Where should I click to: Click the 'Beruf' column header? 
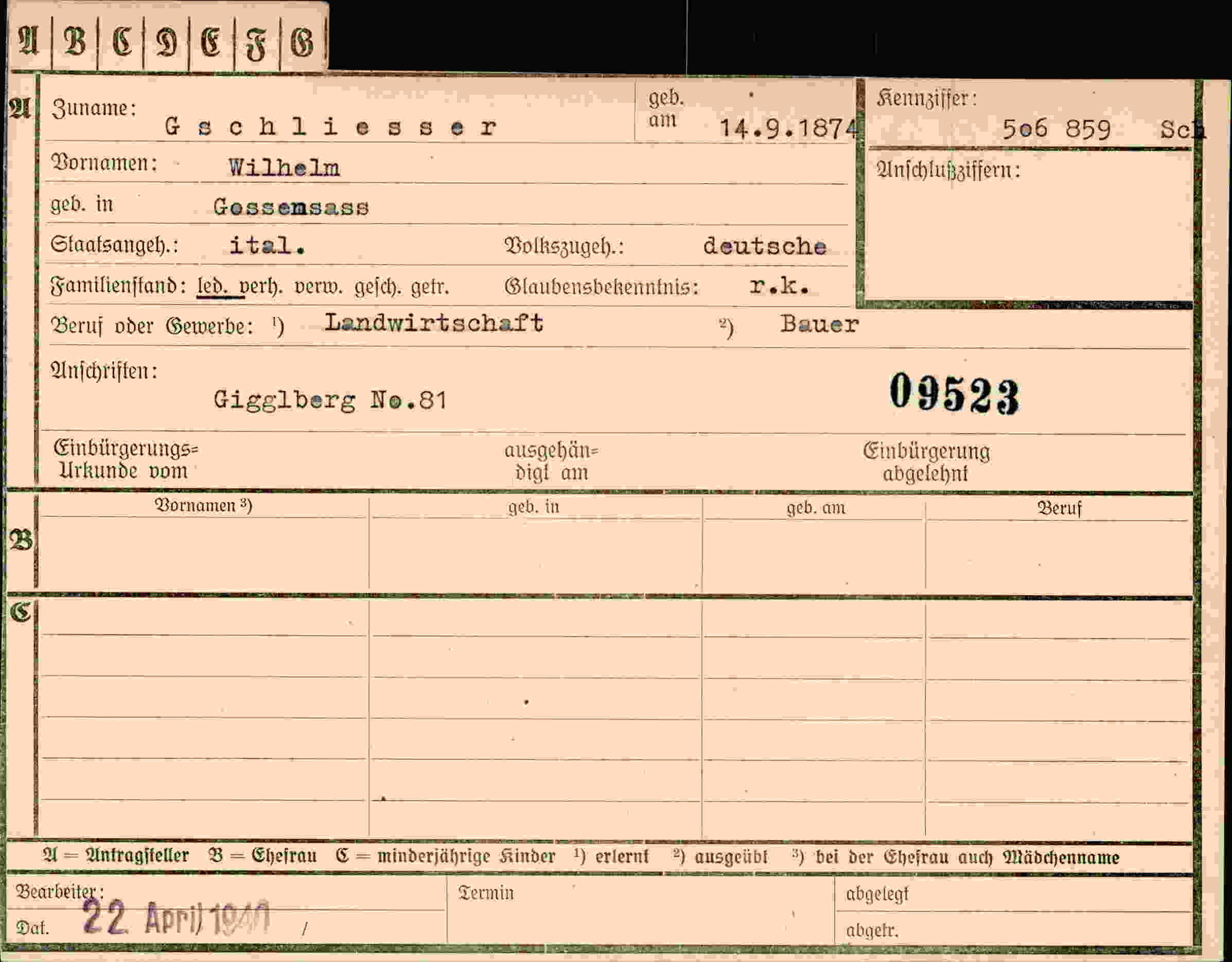pyautogui.click(x=1060, y=509)
